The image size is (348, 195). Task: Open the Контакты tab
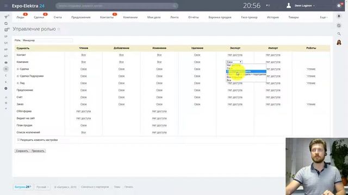(107, 17)
